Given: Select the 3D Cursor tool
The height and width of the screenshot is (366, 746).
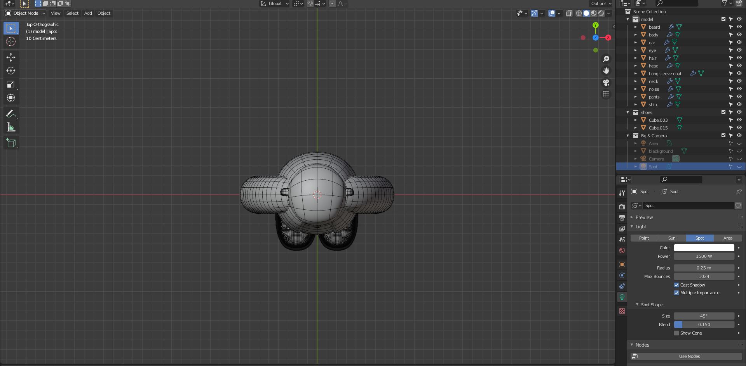Looking at the screenshot, I should point(11,42).
